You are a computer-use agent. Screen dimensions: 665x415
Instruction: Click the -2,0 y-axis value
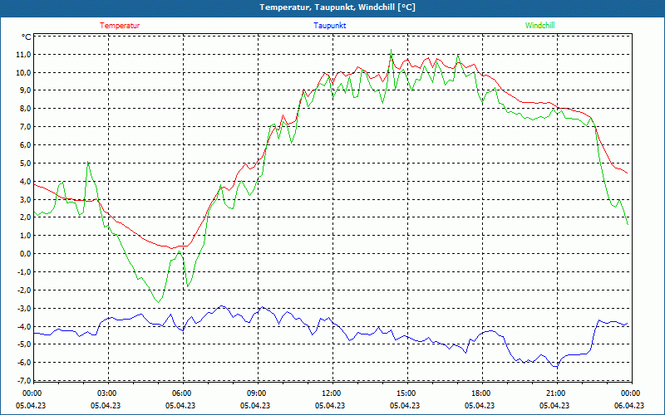click(x=24, y=290)
